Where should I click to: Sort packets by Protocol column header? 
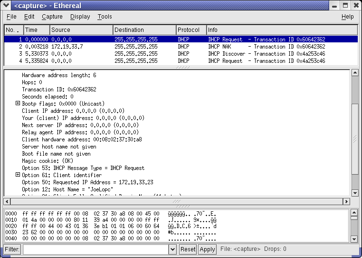click(191, 30)
